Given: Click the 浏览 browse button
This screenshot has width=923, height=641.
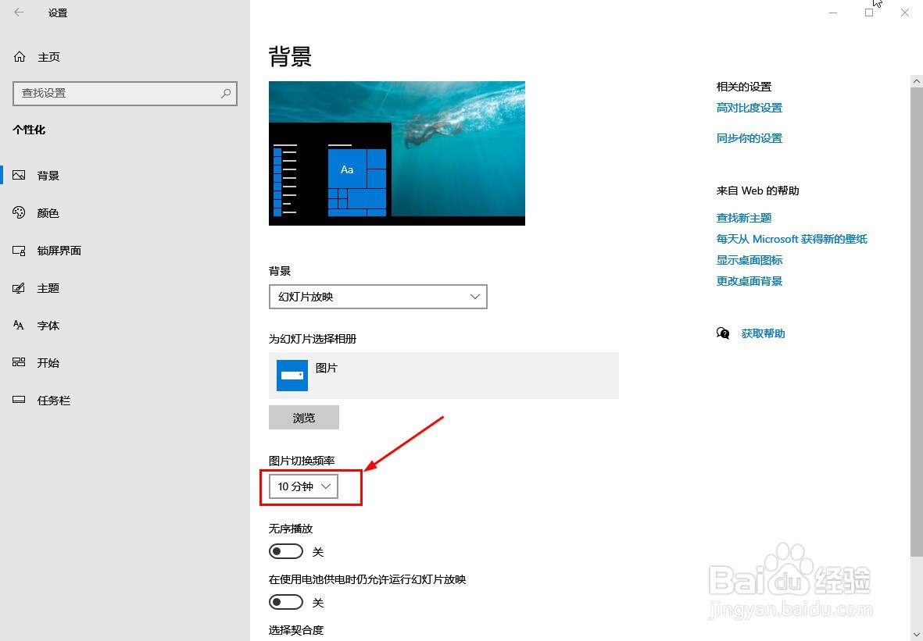Looking at the screenshot, I should [304, 418].
